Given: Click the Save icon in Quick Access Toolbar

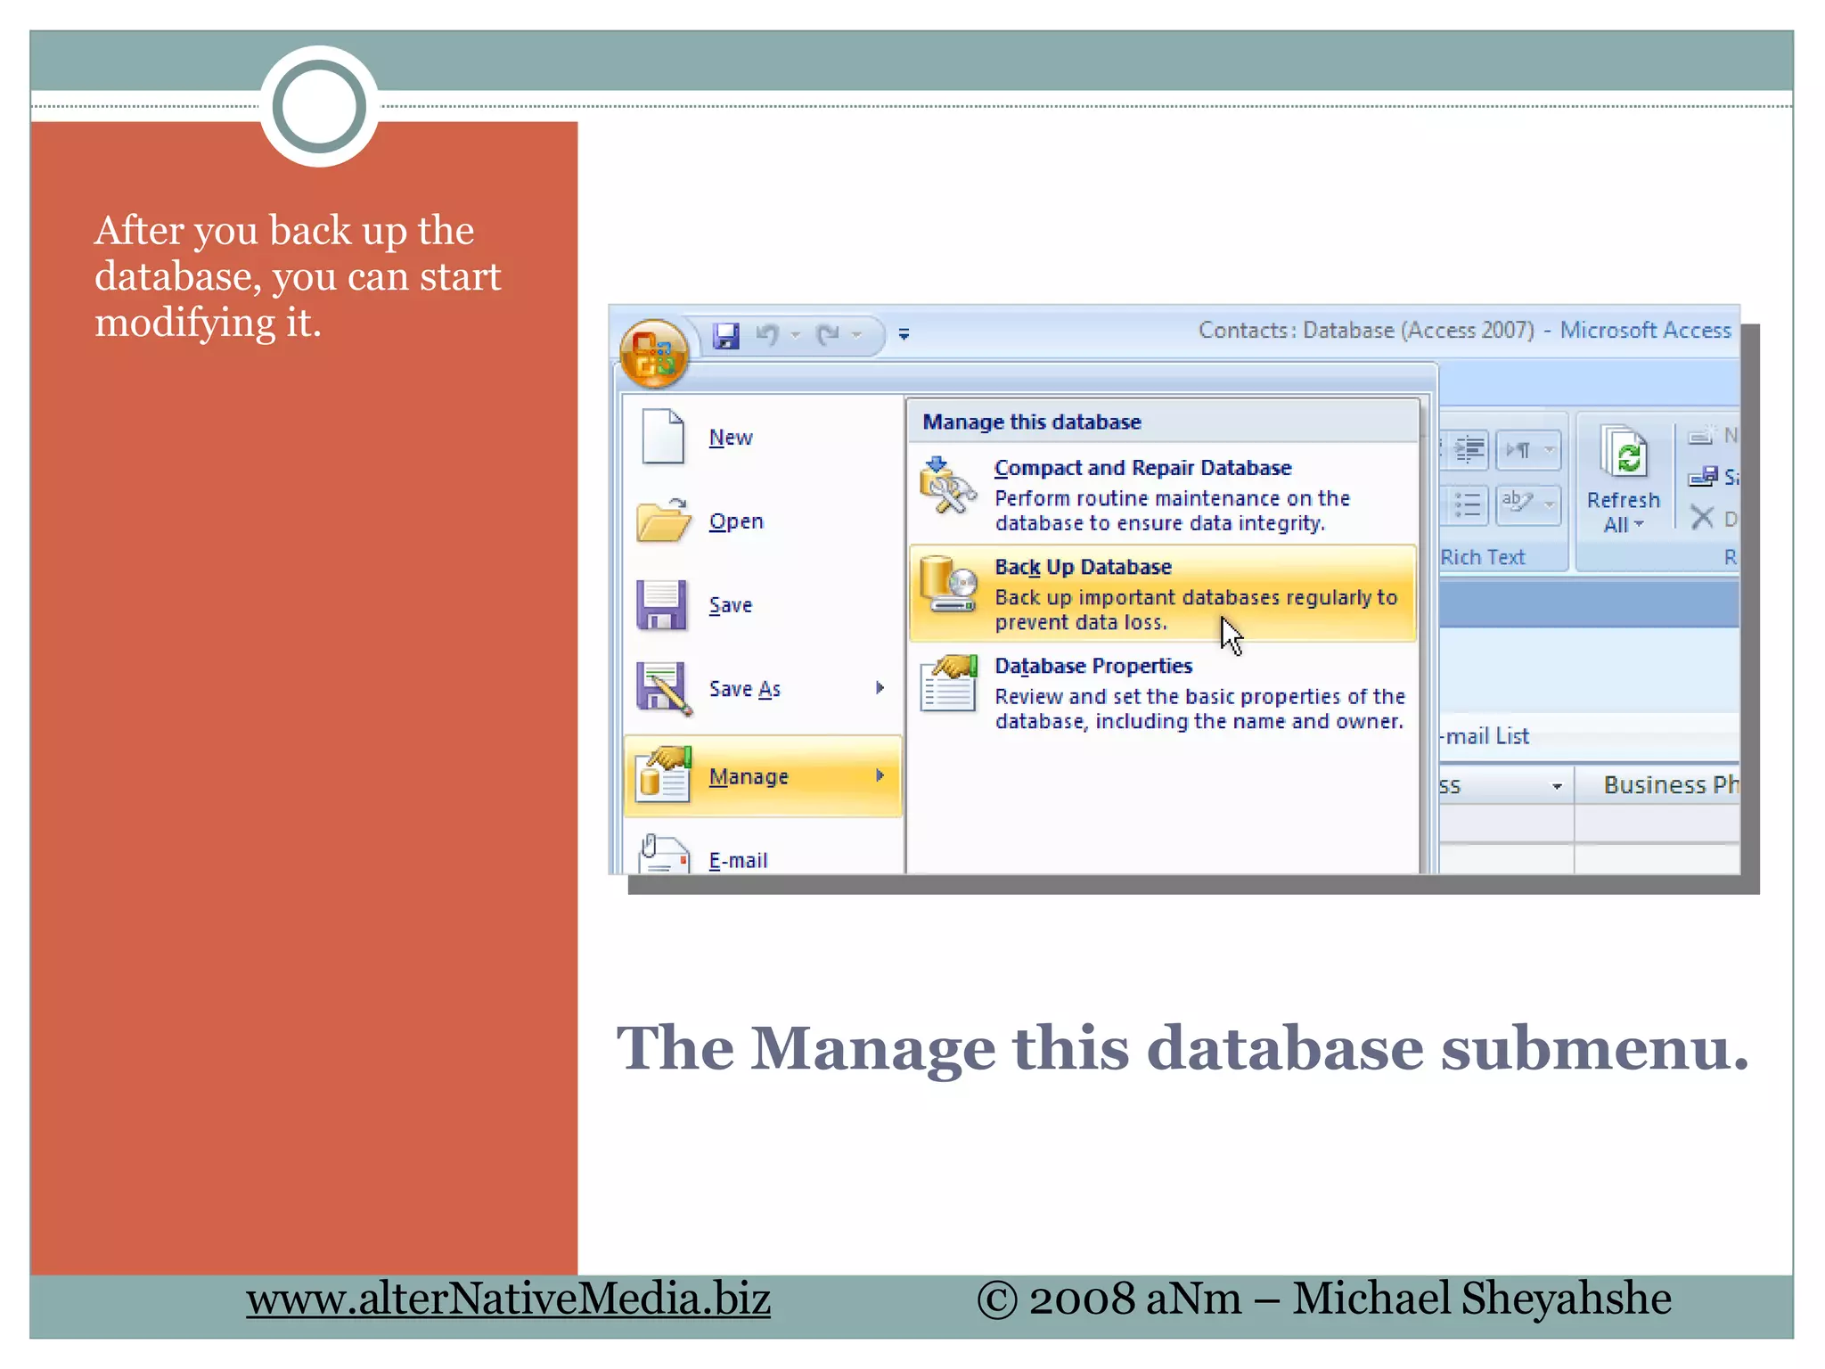Looking at the screenshot, I should tap(726, 335).
